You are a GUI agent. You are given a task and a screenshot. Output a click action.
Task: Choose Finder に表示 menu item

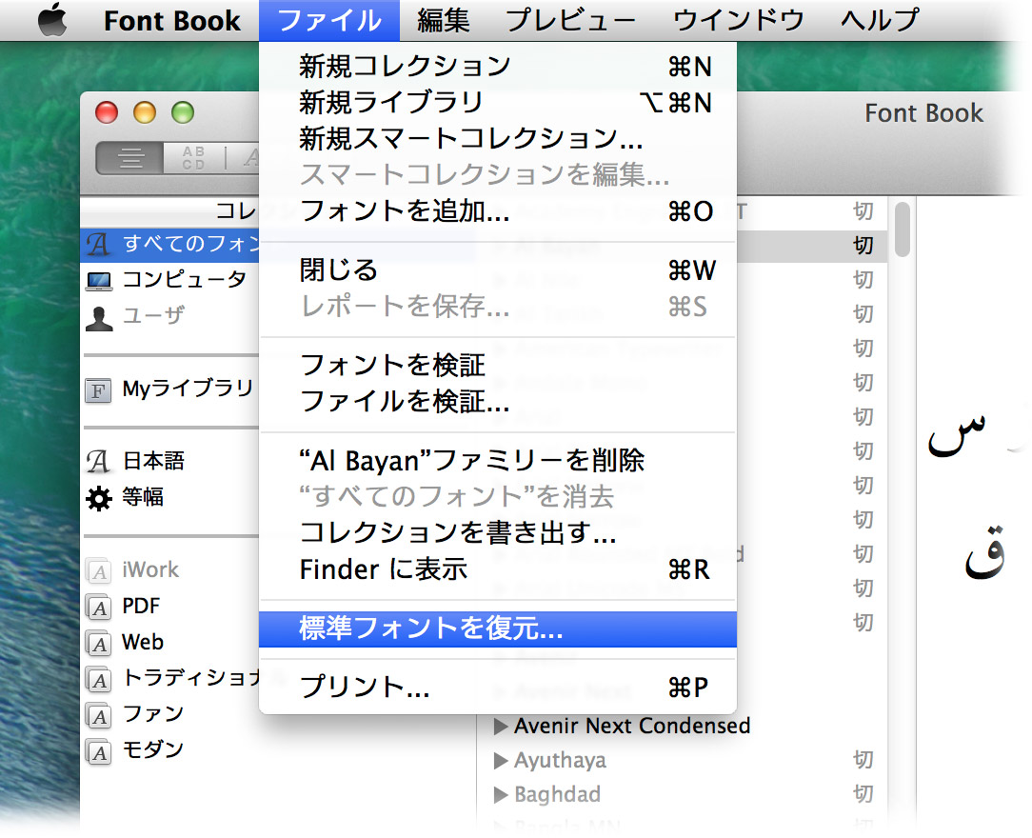coord(498,569)
